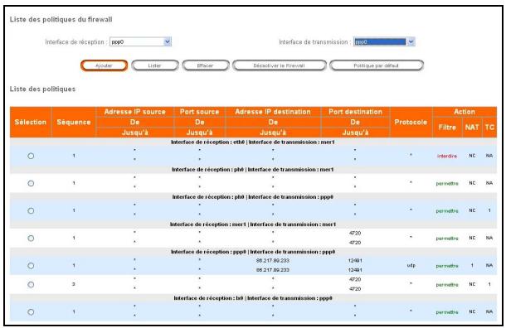Click group header mer1 to mer1
The image size is (506, 328).
[253, 224]
